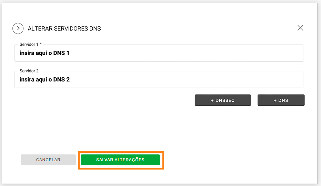Click the "Servidor 1 *" field label
Viewport: 321px width, 186px height.
click(x=30, y=45)
